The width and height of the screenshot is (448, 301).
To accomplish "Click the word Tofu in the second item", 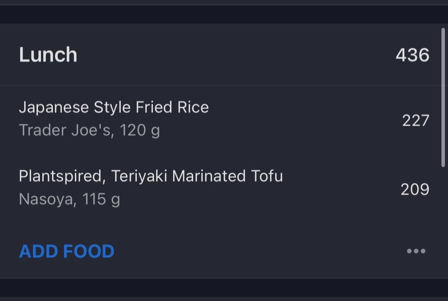I will coord(267,176).
